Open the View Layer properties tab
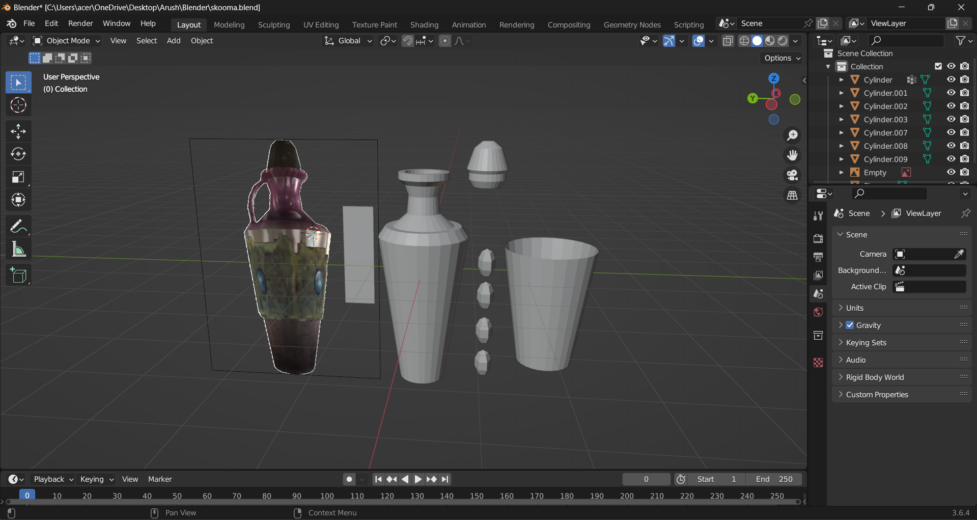Image resolution: width=977 pixels, height=520 pixels. tap(818, 275)
